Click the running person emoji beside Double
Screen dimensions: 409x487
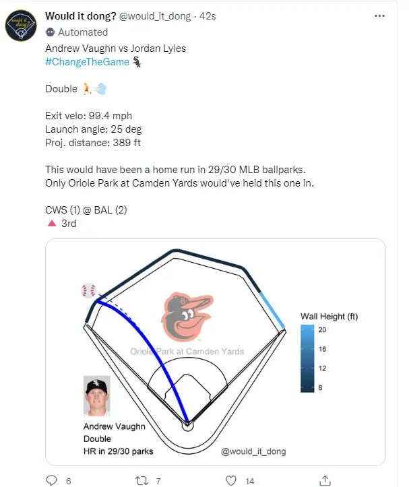tap(87, 89)
